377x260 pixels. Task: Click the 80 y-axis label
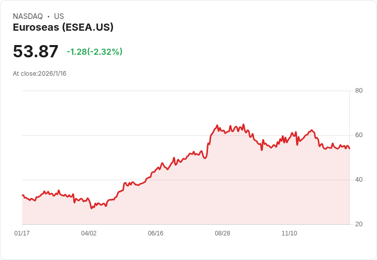[x=359, y=91]
